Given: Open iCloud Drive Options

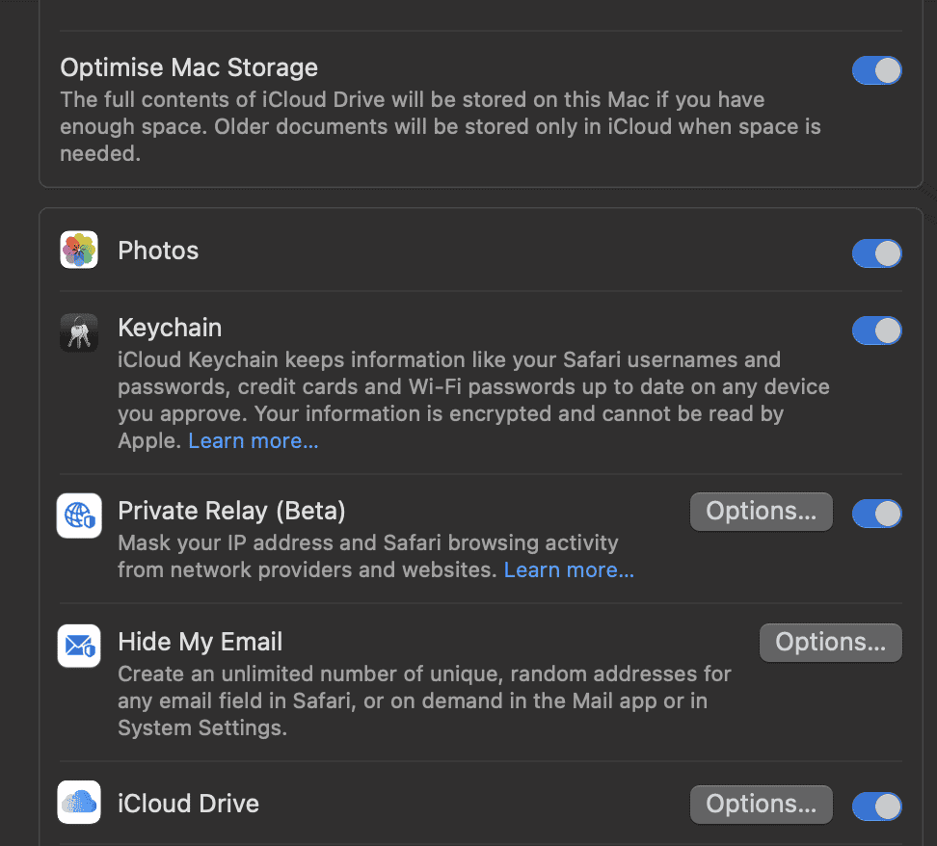Looking at the screenshot, I should coord(761,805).
